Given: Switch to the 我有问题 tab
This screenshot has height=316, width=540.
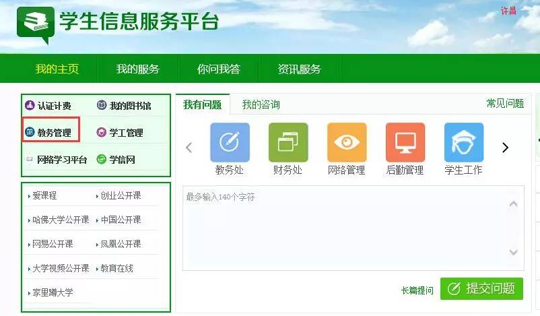Looking at the screenshot, I should pyautogui.click(x=203, y=104).
